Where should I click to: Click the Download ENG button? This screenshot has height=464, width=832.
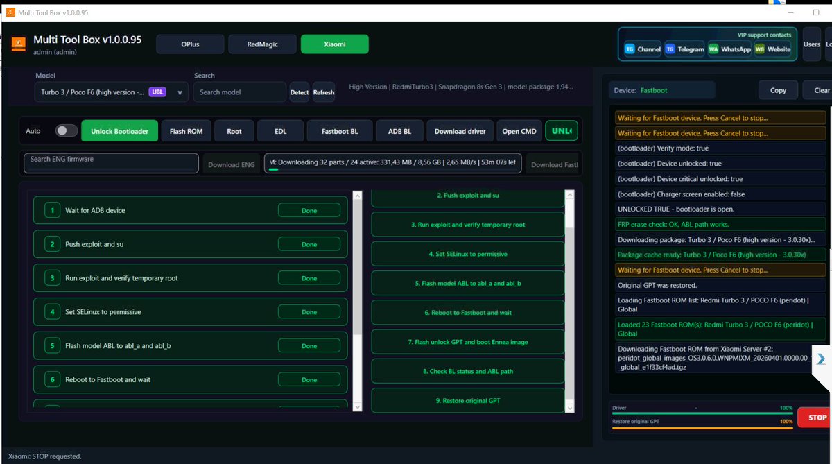(232, 164)
